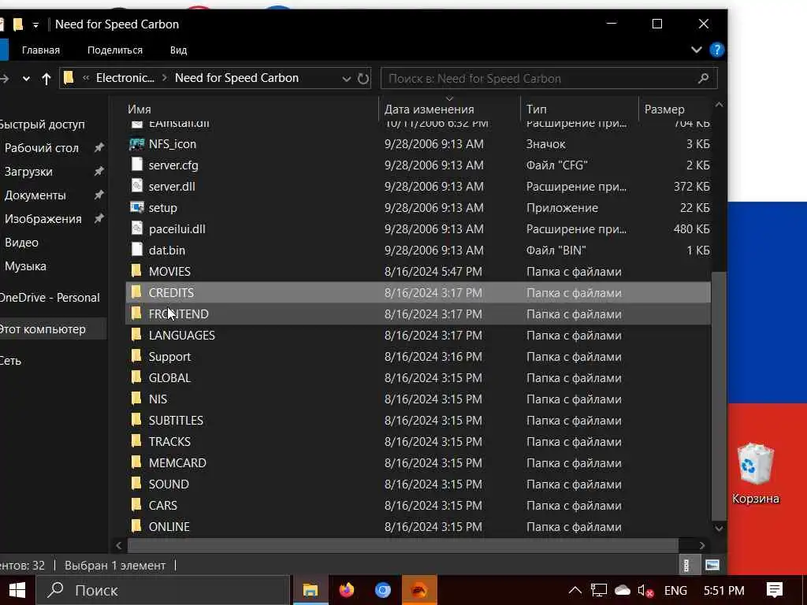Select the LANGUAGES folder icon
807x605 pixels.
pyautogui.click(x=136, y=335)
